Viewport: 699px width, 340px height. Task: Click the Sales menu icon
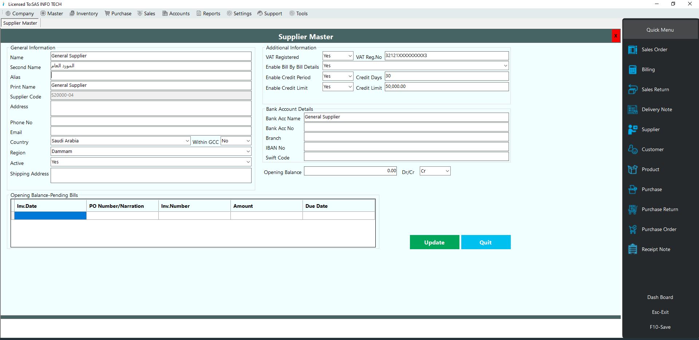(x=140, y=13)
